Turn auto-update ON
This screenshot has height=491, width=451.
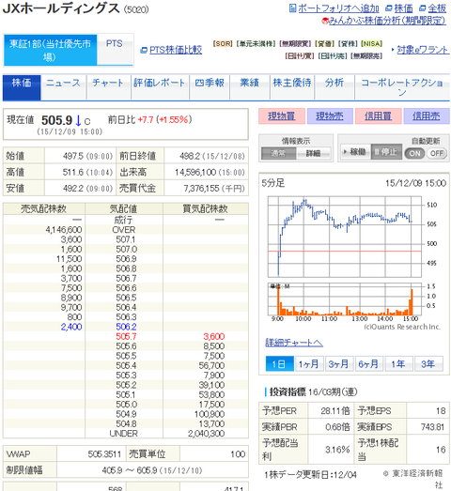pyautogui.click(x=414, y=153)
